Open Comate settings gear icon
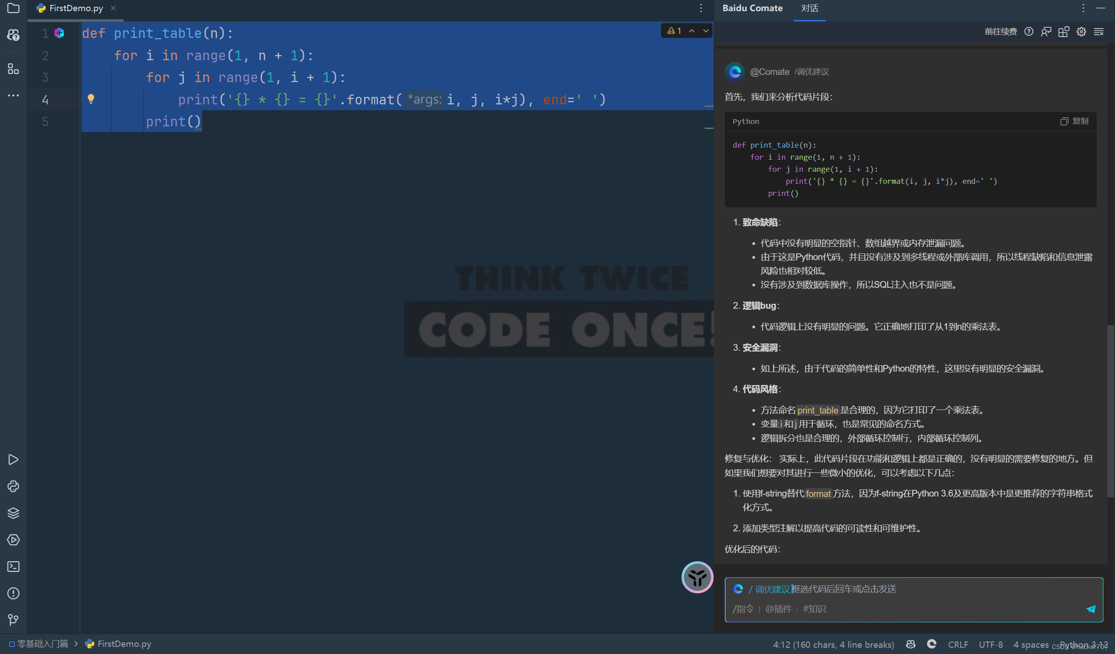 (x=1081, y=32)
